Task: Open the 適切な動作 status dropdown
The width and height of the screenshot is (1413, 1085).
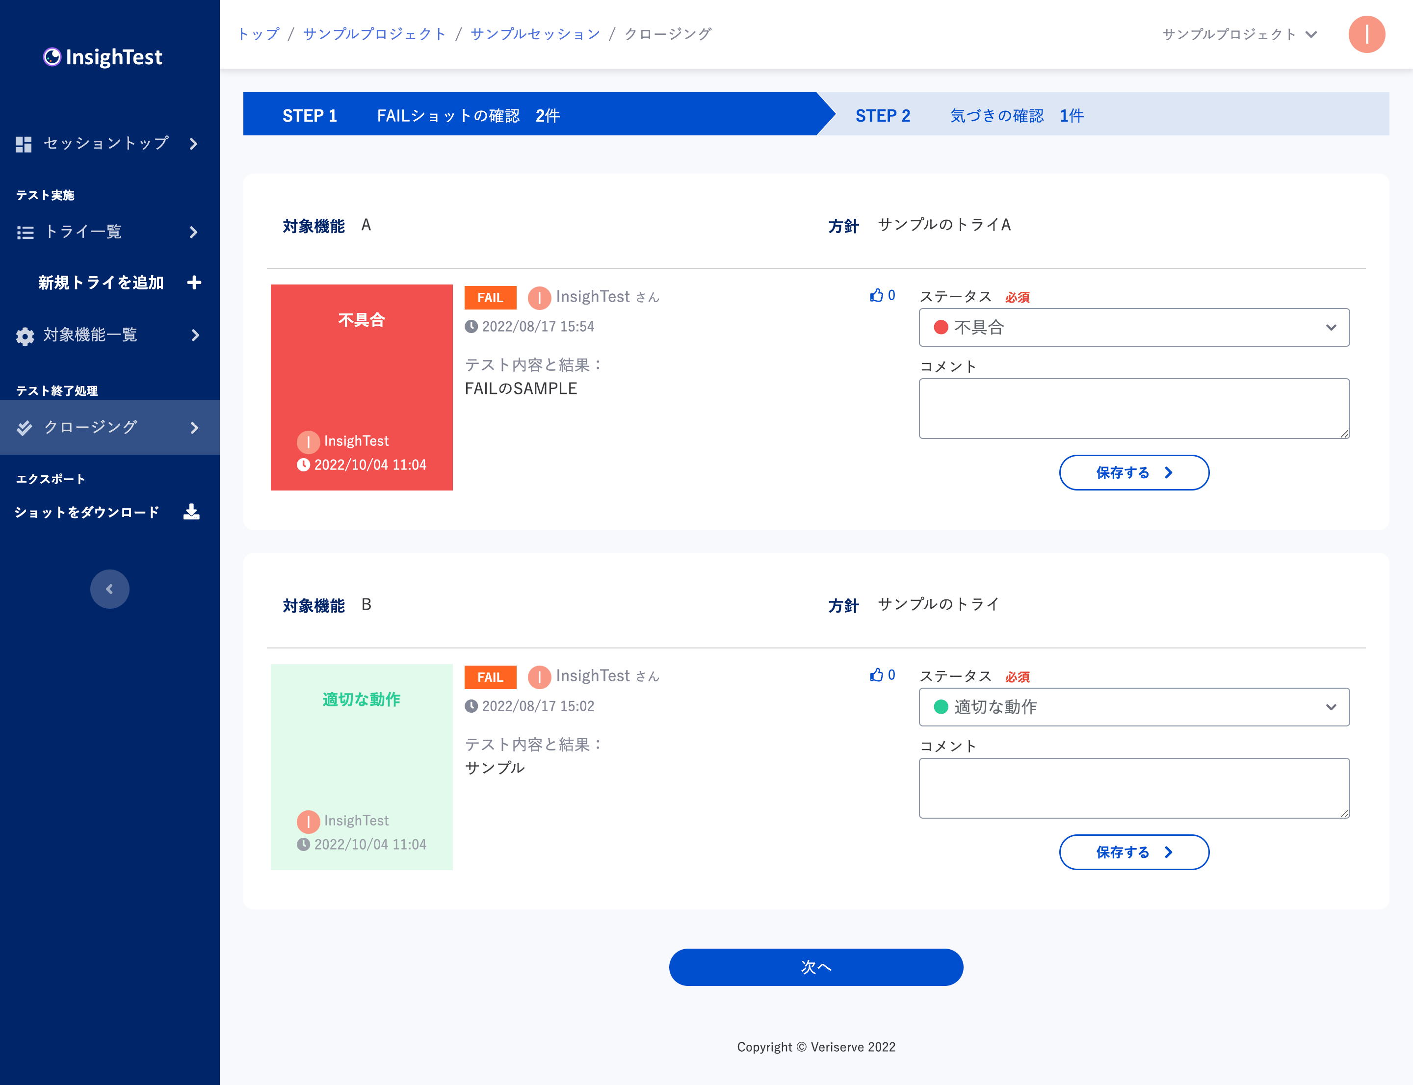Action: coord(1134,707)
